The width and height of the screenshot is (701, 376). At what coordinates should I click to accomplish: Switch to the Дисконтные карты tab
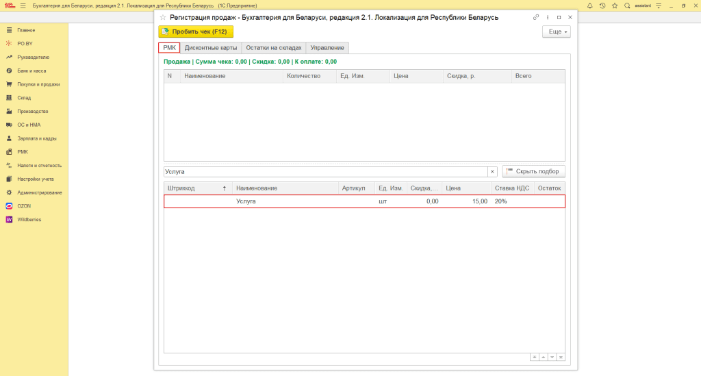[x=211, y=48]
